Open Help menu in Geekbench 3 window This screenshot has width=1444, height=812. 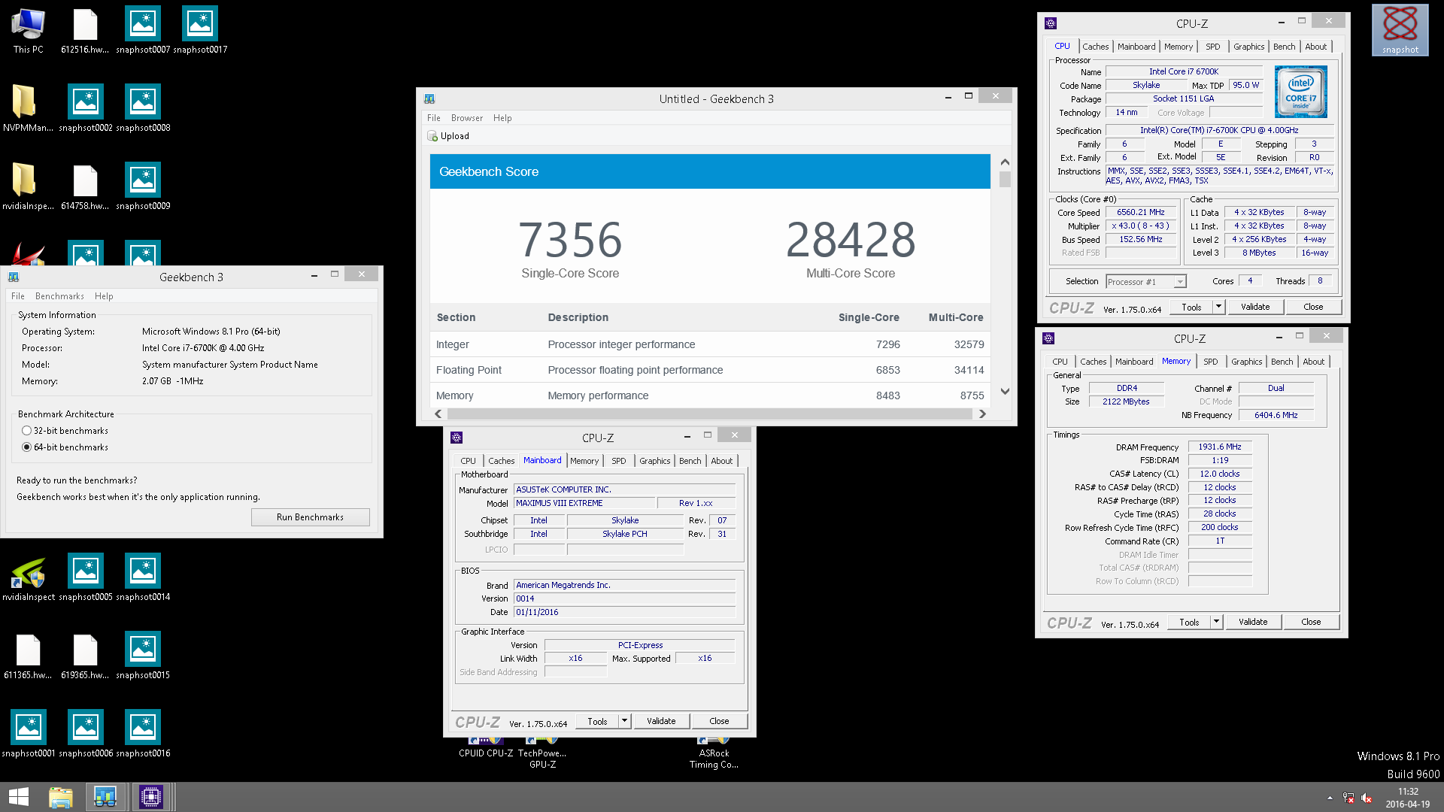[x=104, y=296]
